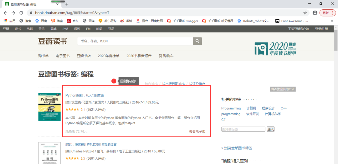Open the 应用 apps grid bookmark
This screenshot has height=164, width=338.
[x=10, y=21]
